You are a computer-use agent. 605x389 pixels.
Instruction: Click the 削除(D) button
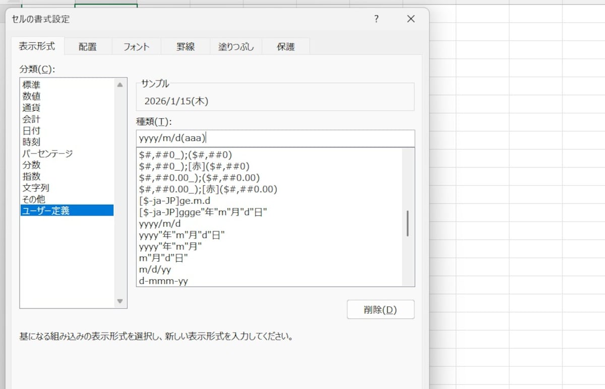coord(380,309)
